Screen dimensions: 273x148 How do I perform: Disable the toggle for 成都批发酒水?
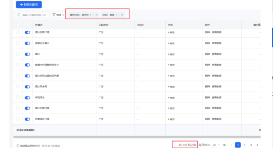(x=28, y=43)
